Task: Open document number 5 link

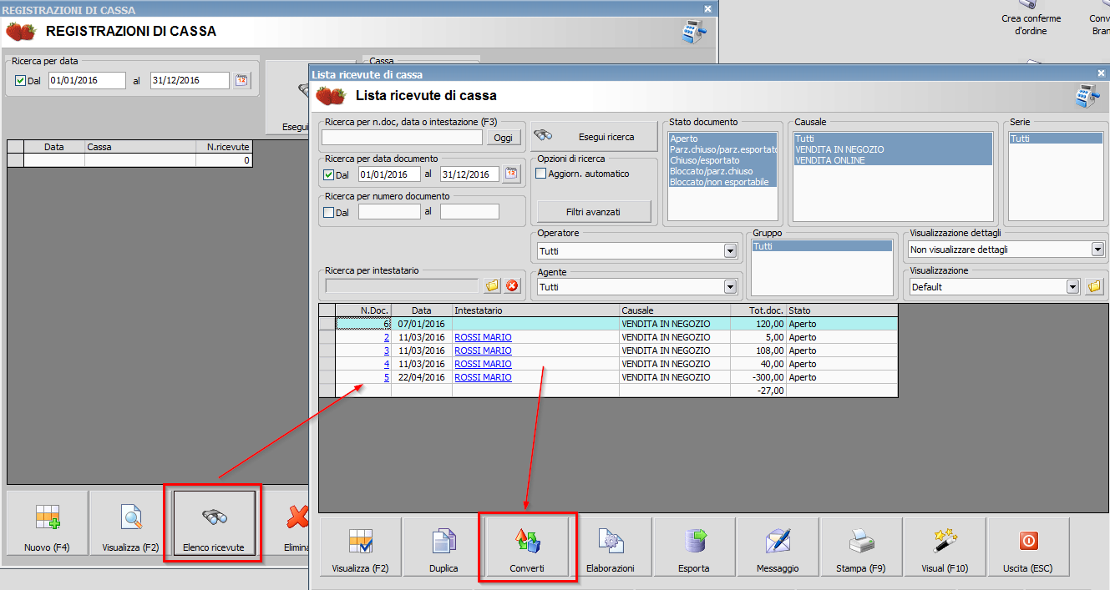Action: pos(387,377)
